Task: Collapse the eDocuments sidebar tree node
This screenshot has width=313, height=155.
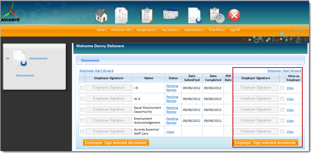Action: (7, 59)
